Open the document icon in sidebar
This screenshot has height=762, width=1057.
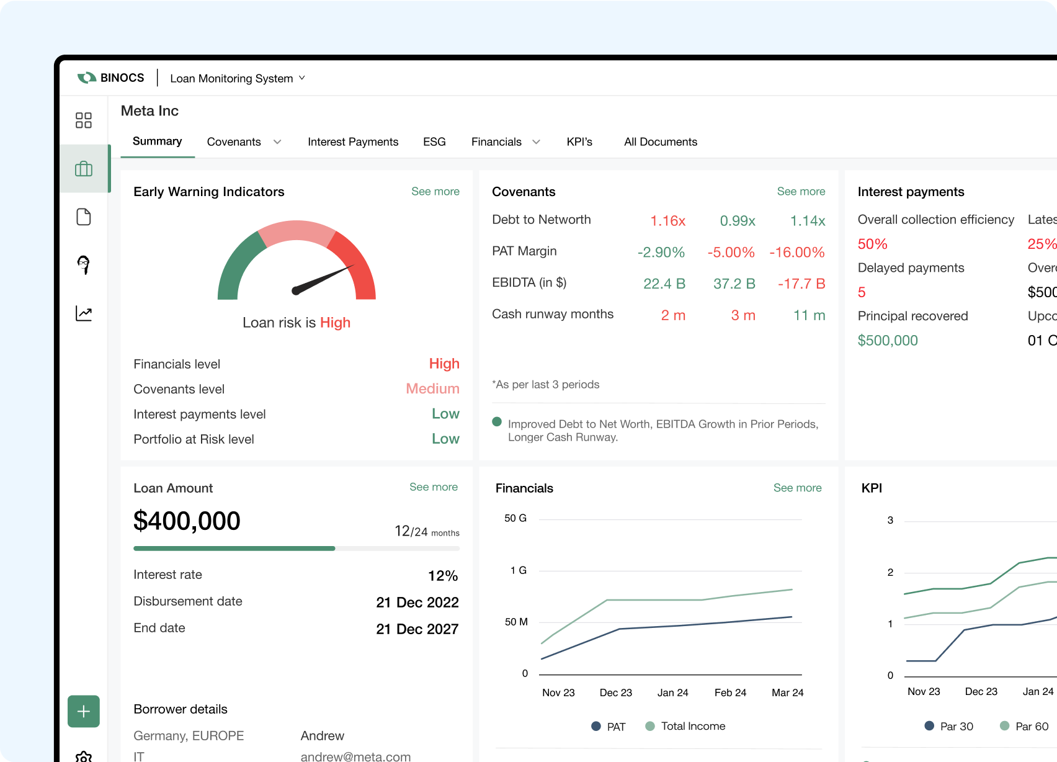tap(84, 217)
